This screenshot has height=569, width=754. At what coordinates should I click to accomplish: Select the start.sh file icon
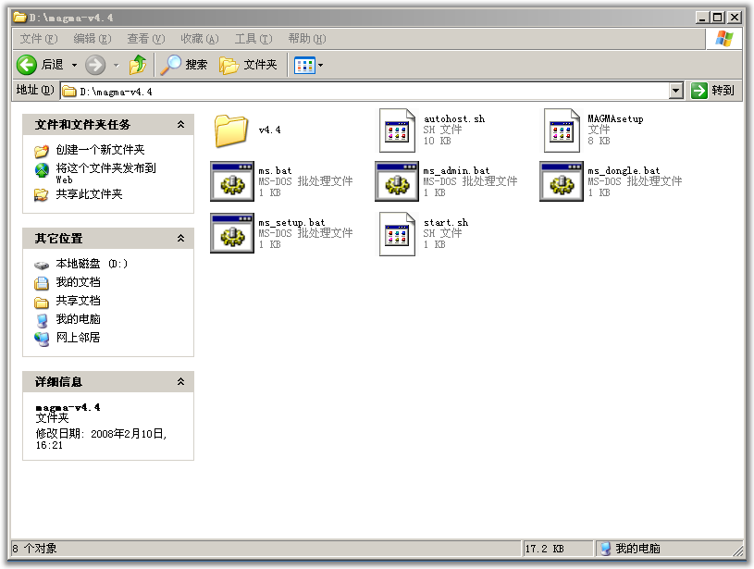pos(397,234)
